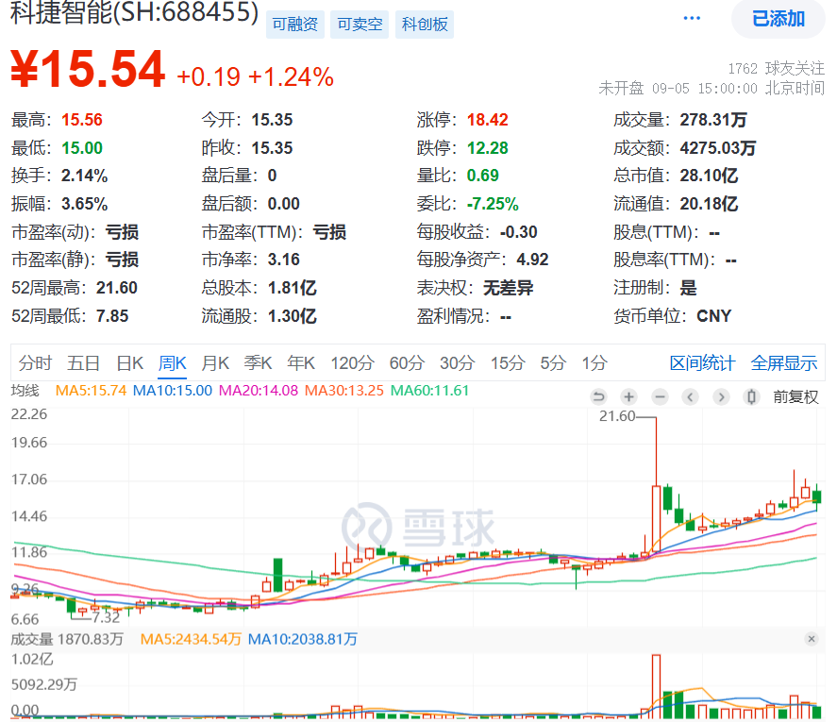Click the 可卖空 tag
This screenshot has width=837, height=722.
(360, 24)
